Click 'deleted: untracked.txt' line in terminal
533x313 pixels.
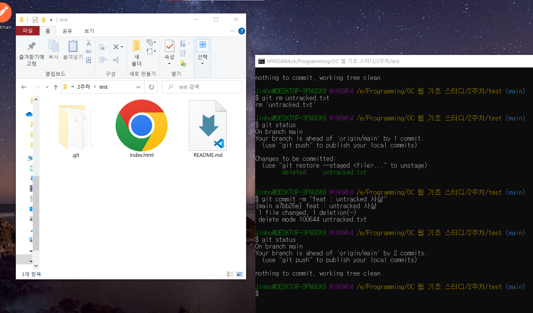tap(324, 172)
